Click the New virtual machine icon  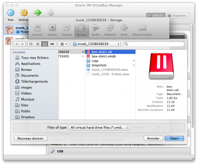click(11, 13)
